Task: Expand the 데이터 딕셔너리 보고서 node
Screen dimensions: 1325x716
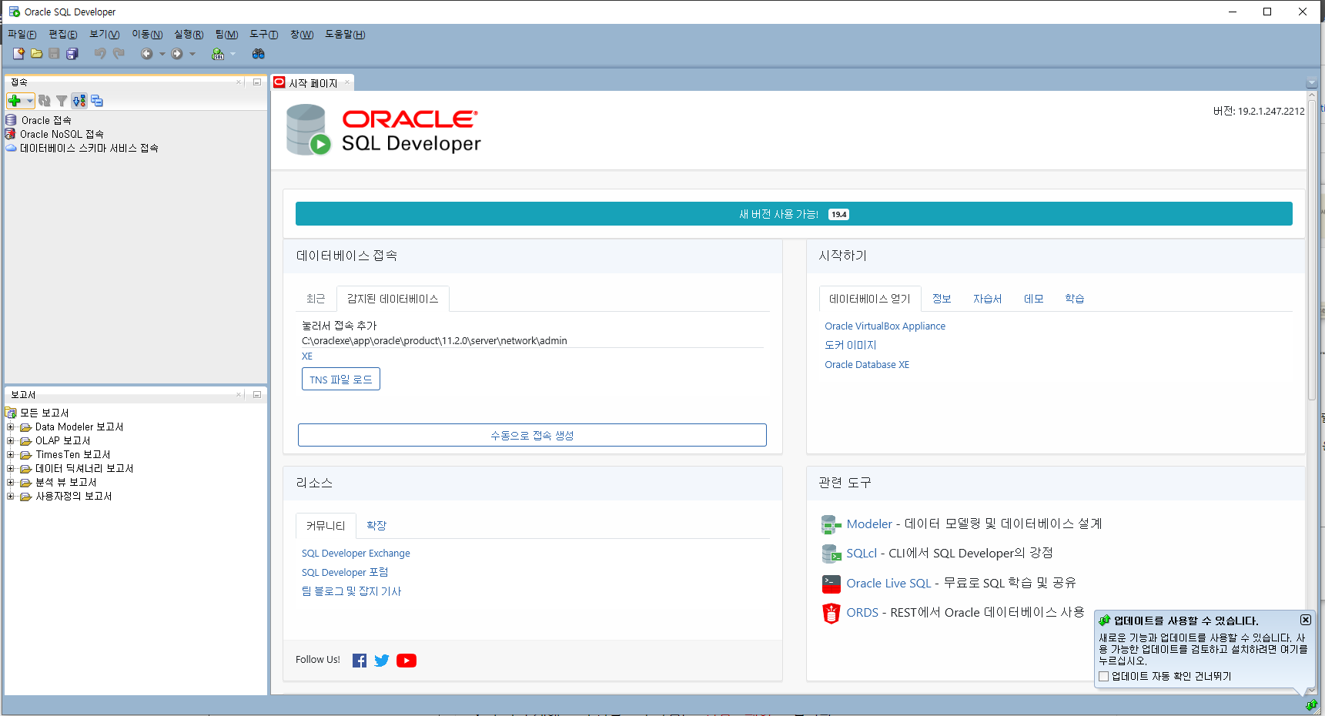Action: [x=11, y=468]
